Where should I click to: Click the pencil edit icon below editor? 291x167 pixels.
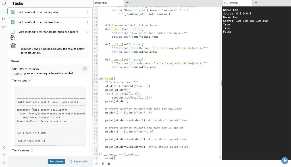pyautogui.click(x=97, y=164)
